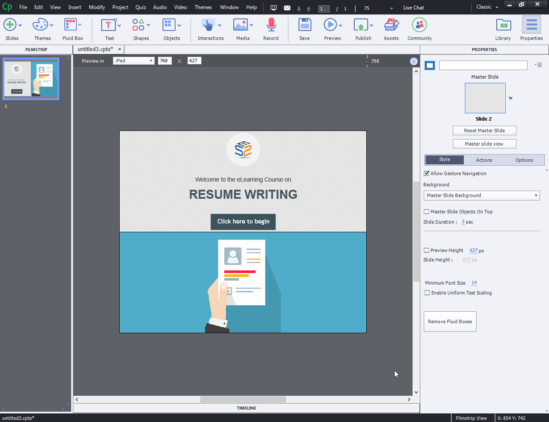Click the preview width slider handle at 768
Viewport: 549px width, 422px height.
(x=367, y=61)
